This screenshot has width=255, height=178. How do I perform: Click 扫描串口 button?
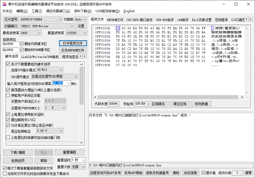point(11,26)
